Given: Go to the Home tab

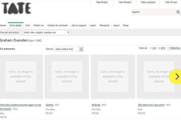Looking at the screenshot, I should pyautogui.click(x=3, y=25).
